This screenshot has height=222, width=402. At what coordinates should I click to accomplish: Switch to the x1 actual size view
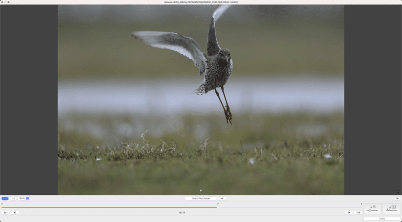coord(13,198)
